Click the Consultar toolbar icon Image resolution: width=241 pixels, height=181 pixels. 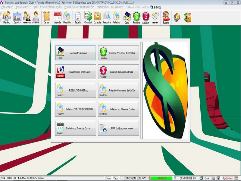[98, 17]
